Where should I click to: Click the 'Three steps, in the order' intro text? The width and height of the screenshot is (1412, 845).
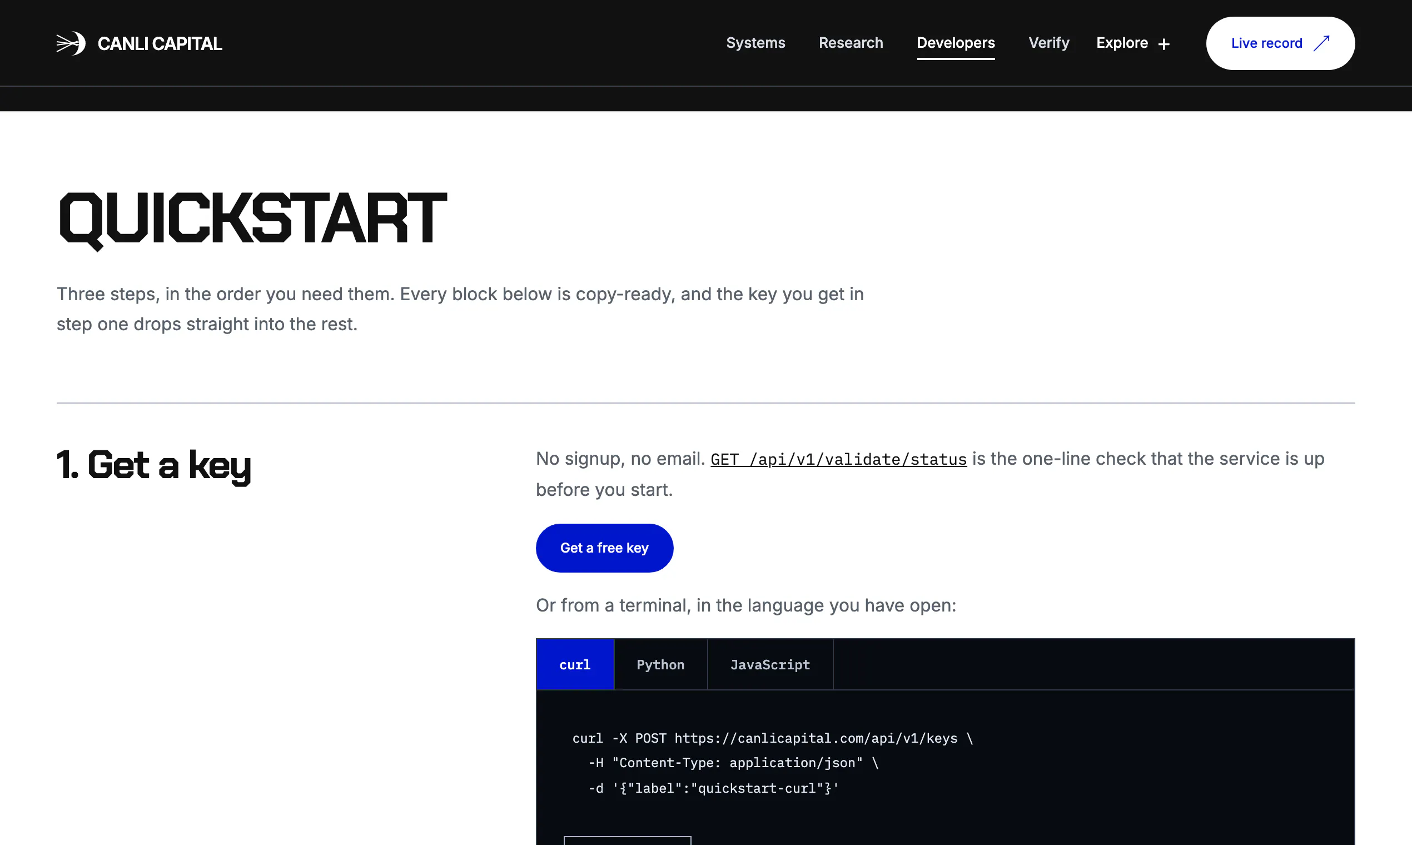pyautogui.click(x=460, y=309)
